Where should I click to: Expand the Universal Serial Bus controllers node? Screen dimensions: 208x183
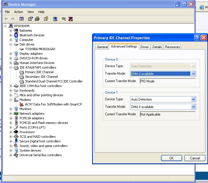[x=11, y=155]
